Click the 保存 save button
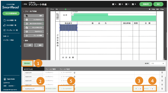This screenshot has height=93, width=168. 158,4
